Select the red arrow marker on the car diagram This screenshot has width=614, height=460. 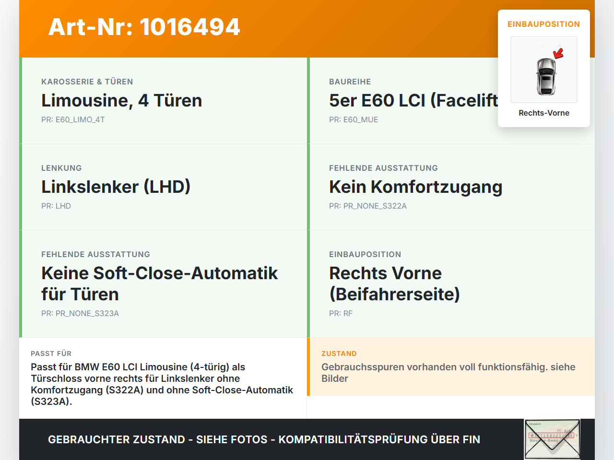pyautogui.click(x=557, y=53)
